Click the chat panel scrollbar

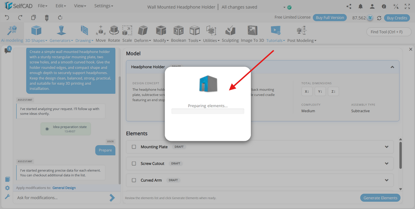(x=120, y=130)
